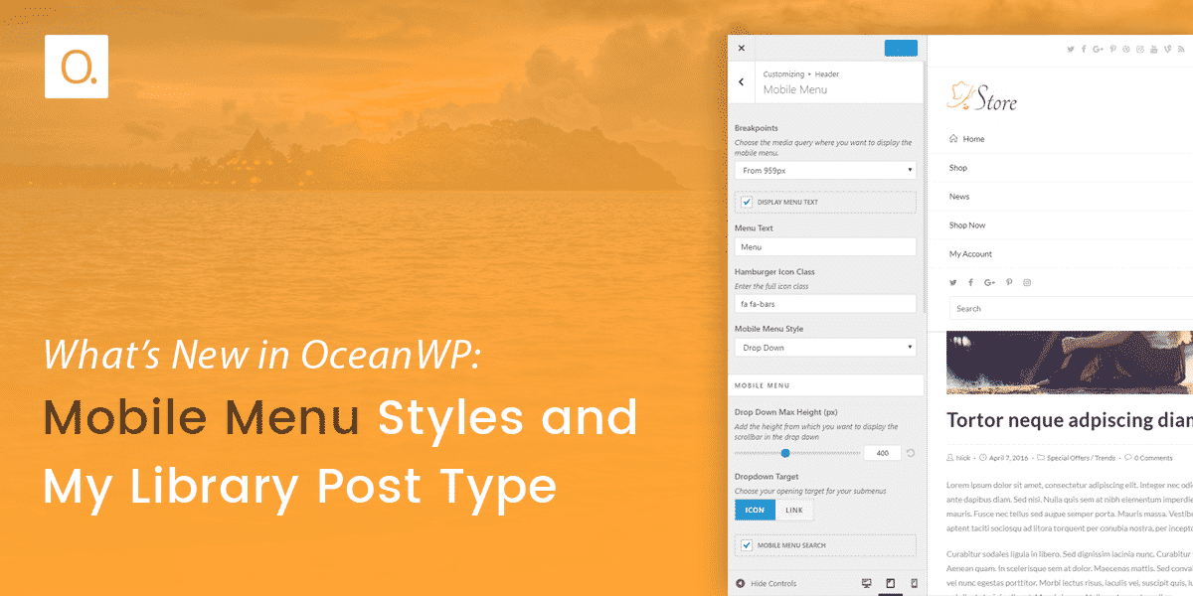Click the April 7, 2016 post date

tap(1009, 458)
